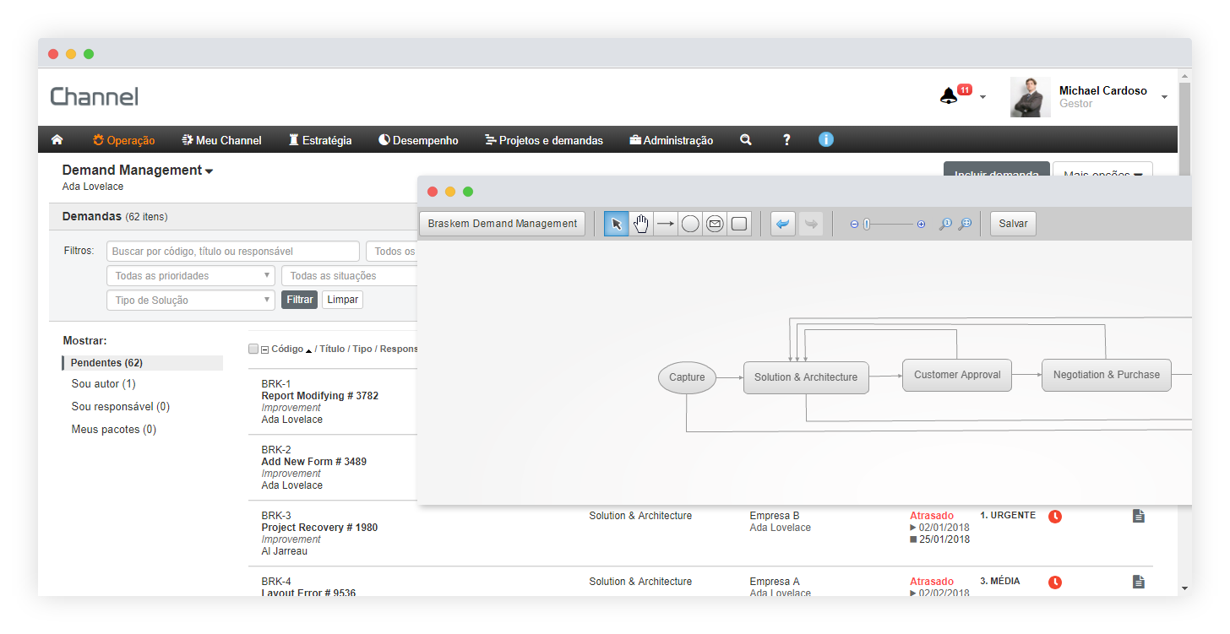Select the hand pan tool
Viewport: 1230px width, 634px height.
(641, 224)
